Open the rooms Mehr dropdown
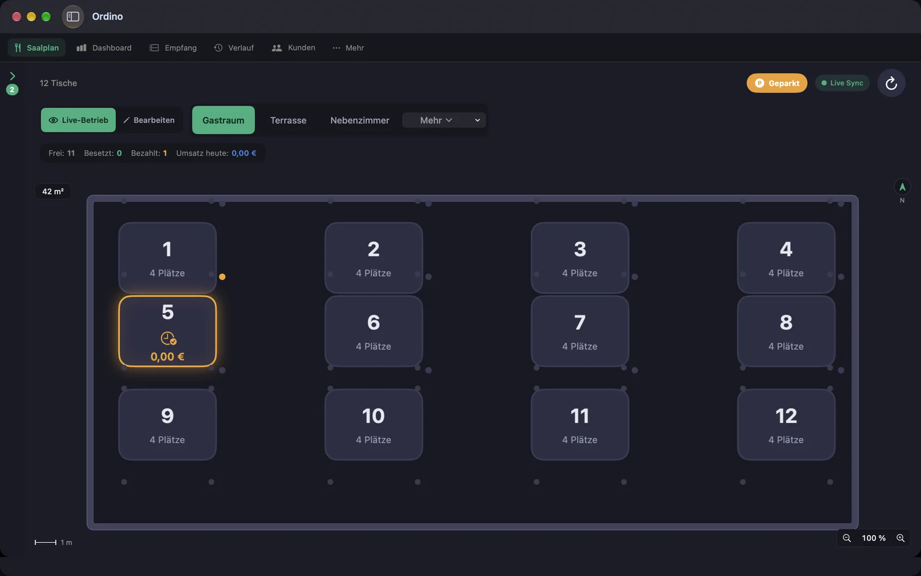The width and height of the screenshot is (921, 576). 444,120
